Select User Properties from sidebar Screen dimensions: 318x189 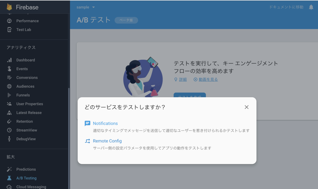coord(30,104)
